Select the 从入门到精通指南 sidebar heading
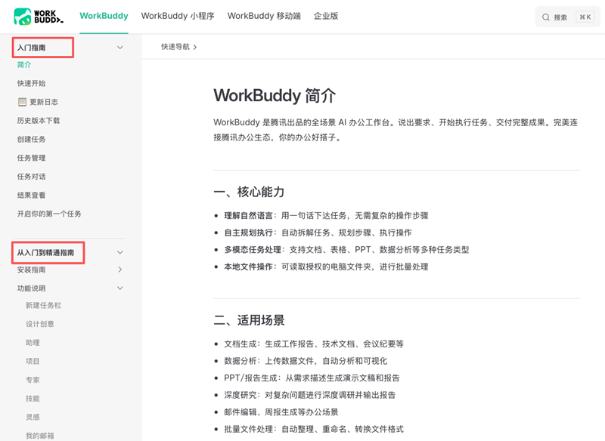 coord(45,253)
